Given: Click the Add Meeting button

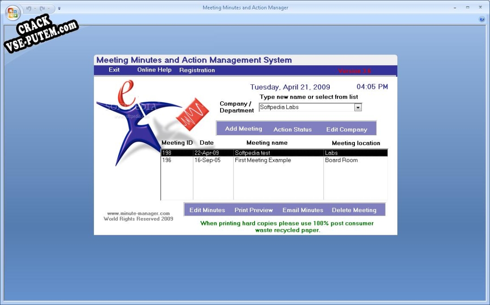Looking at the screenshot, I should [x=243, y=129].
